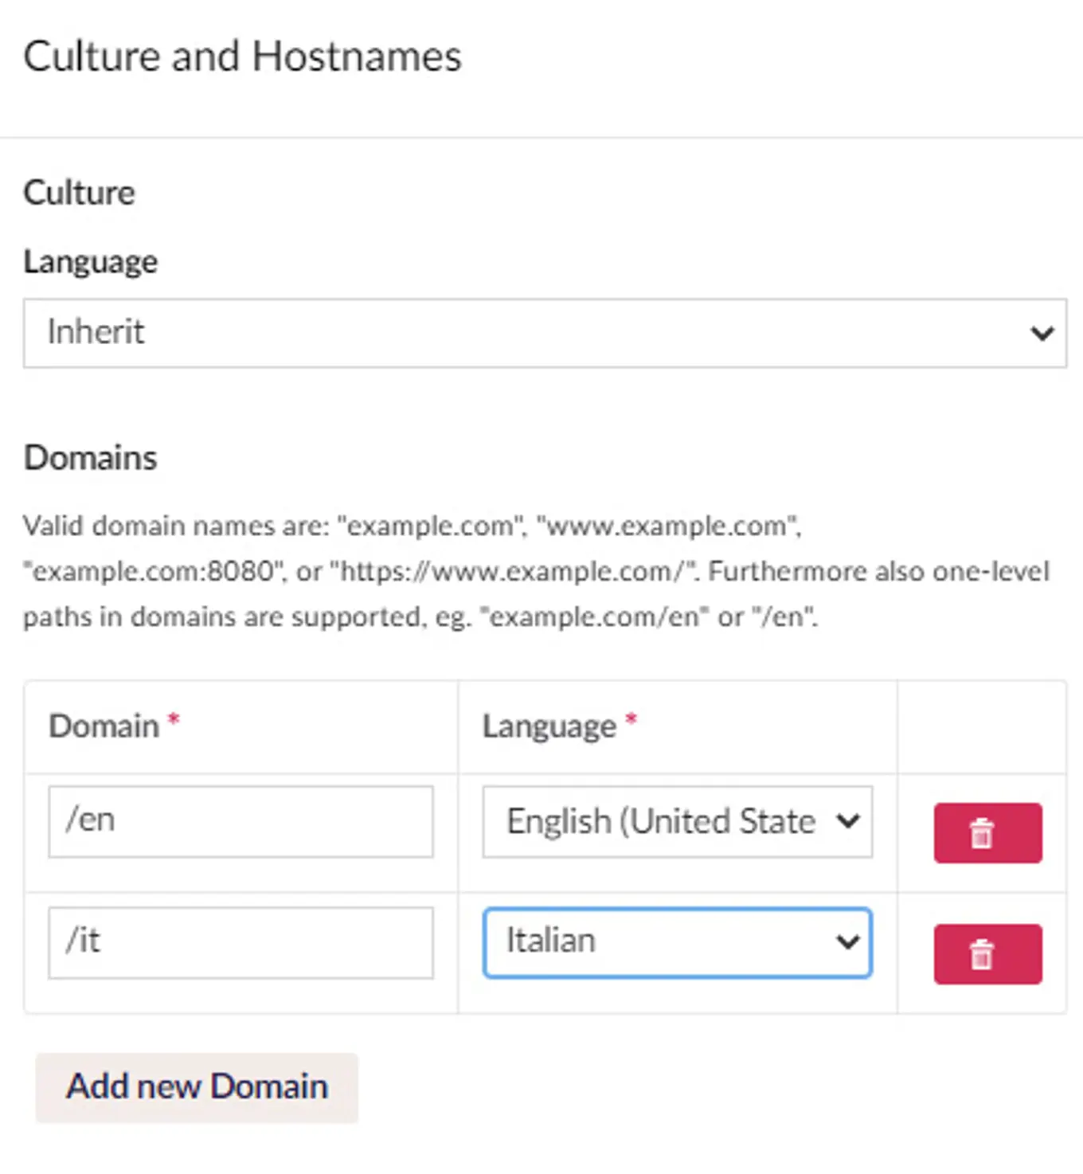Screen dimensions: 1083x1174
Task: Click the trash can in the first table row
Action: [987, 833]
